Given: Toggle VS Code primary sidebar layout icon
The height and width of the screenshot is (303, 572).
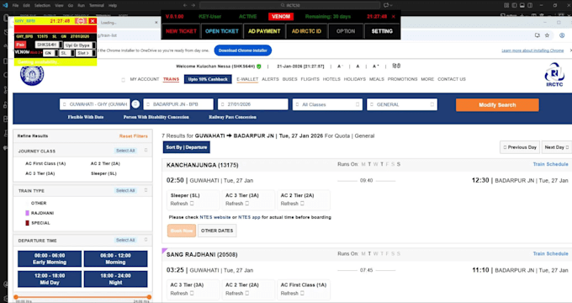Looking at the screenshot, I should [514, 5].
